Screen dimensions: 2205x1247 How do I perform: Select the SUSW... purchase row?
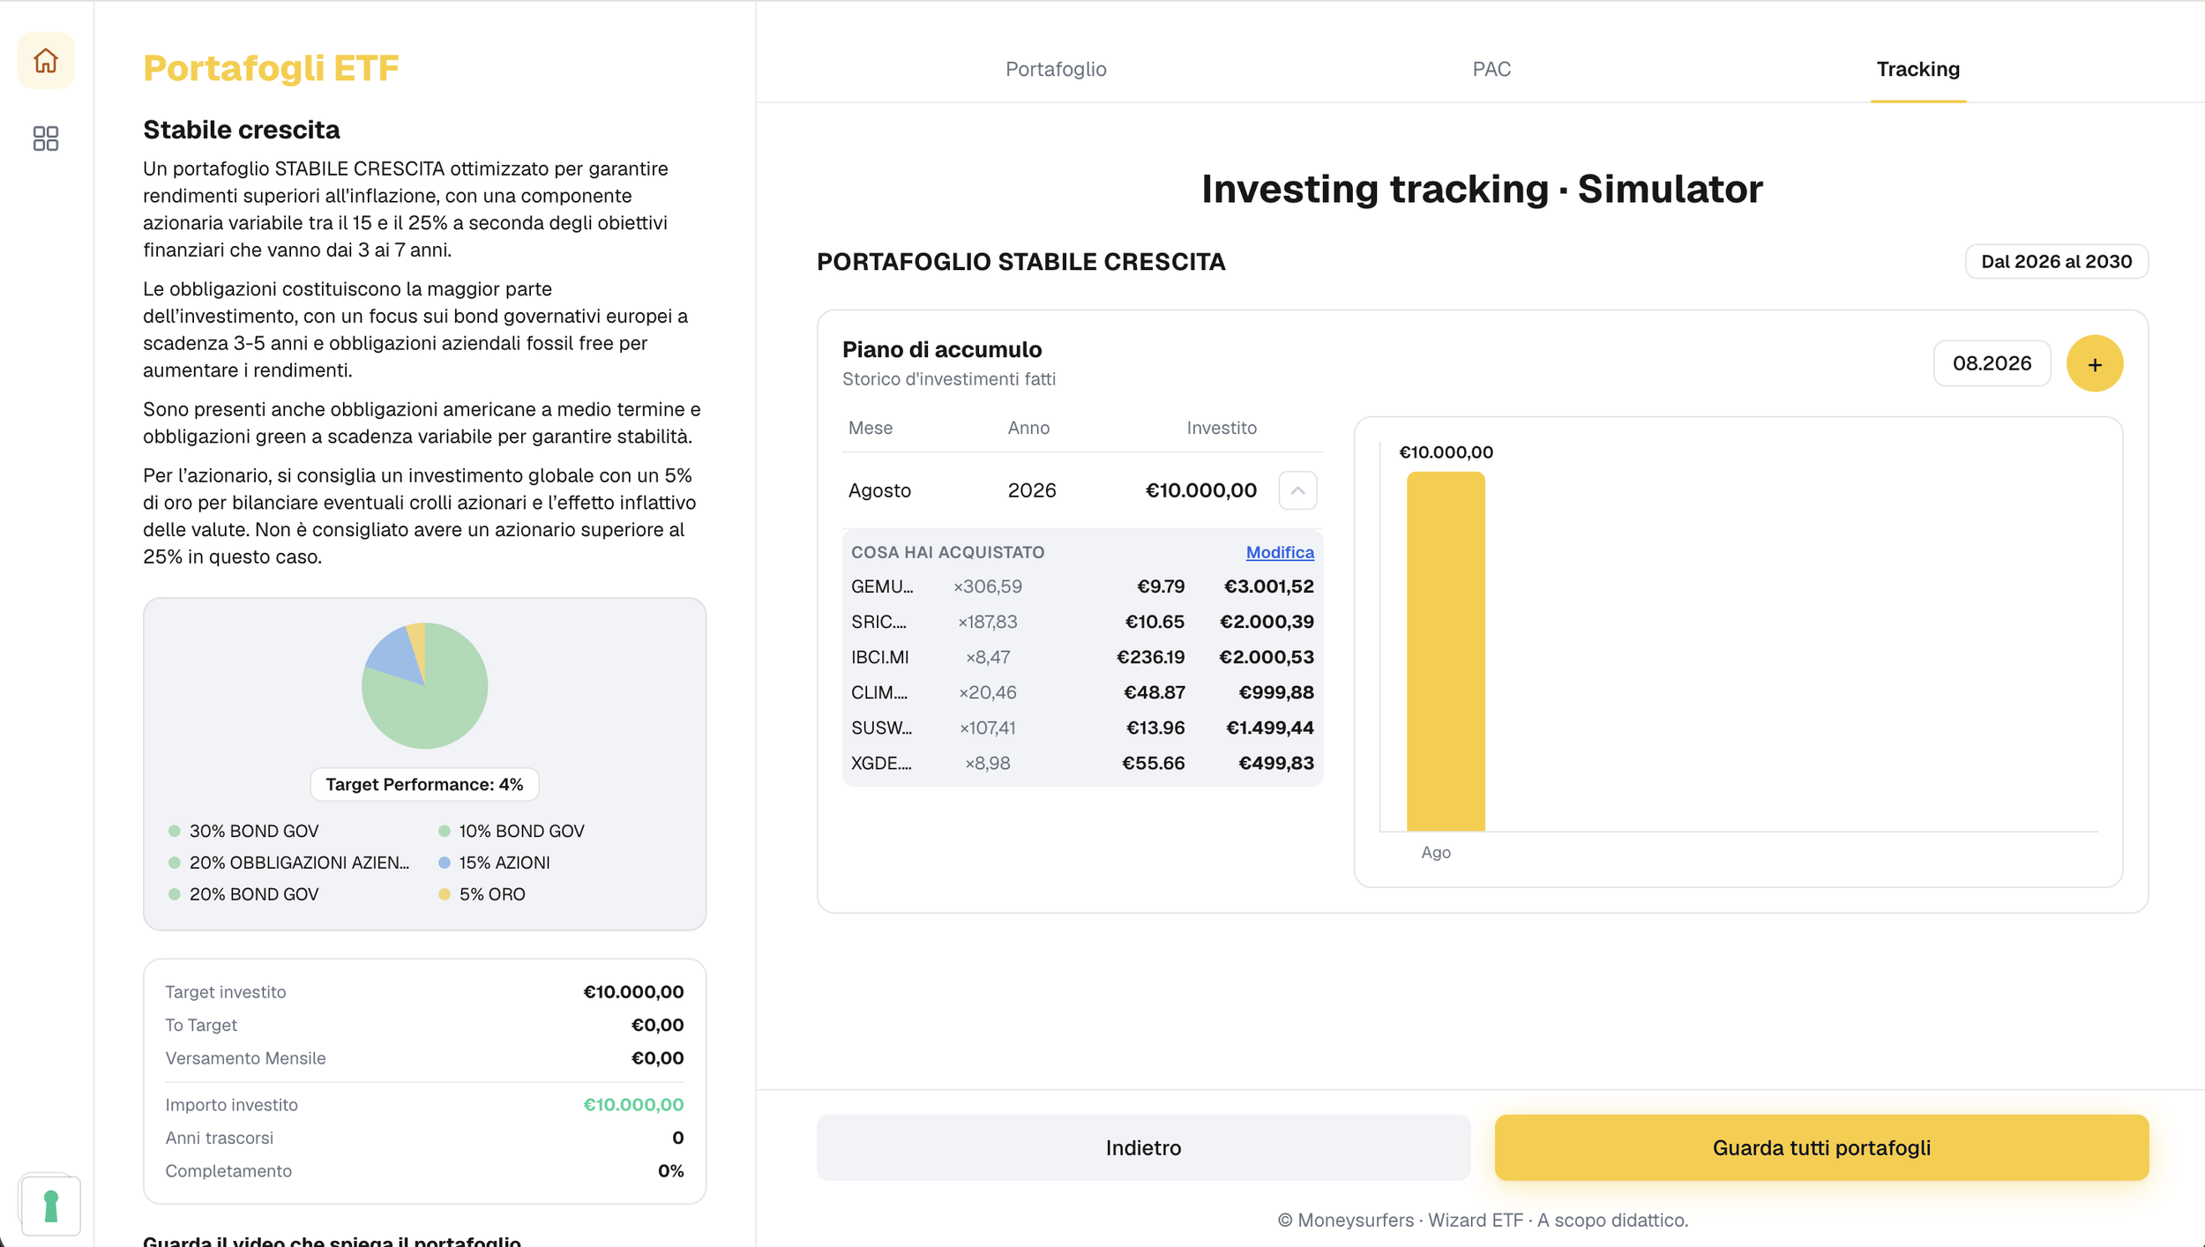(x=1082, y=728)
